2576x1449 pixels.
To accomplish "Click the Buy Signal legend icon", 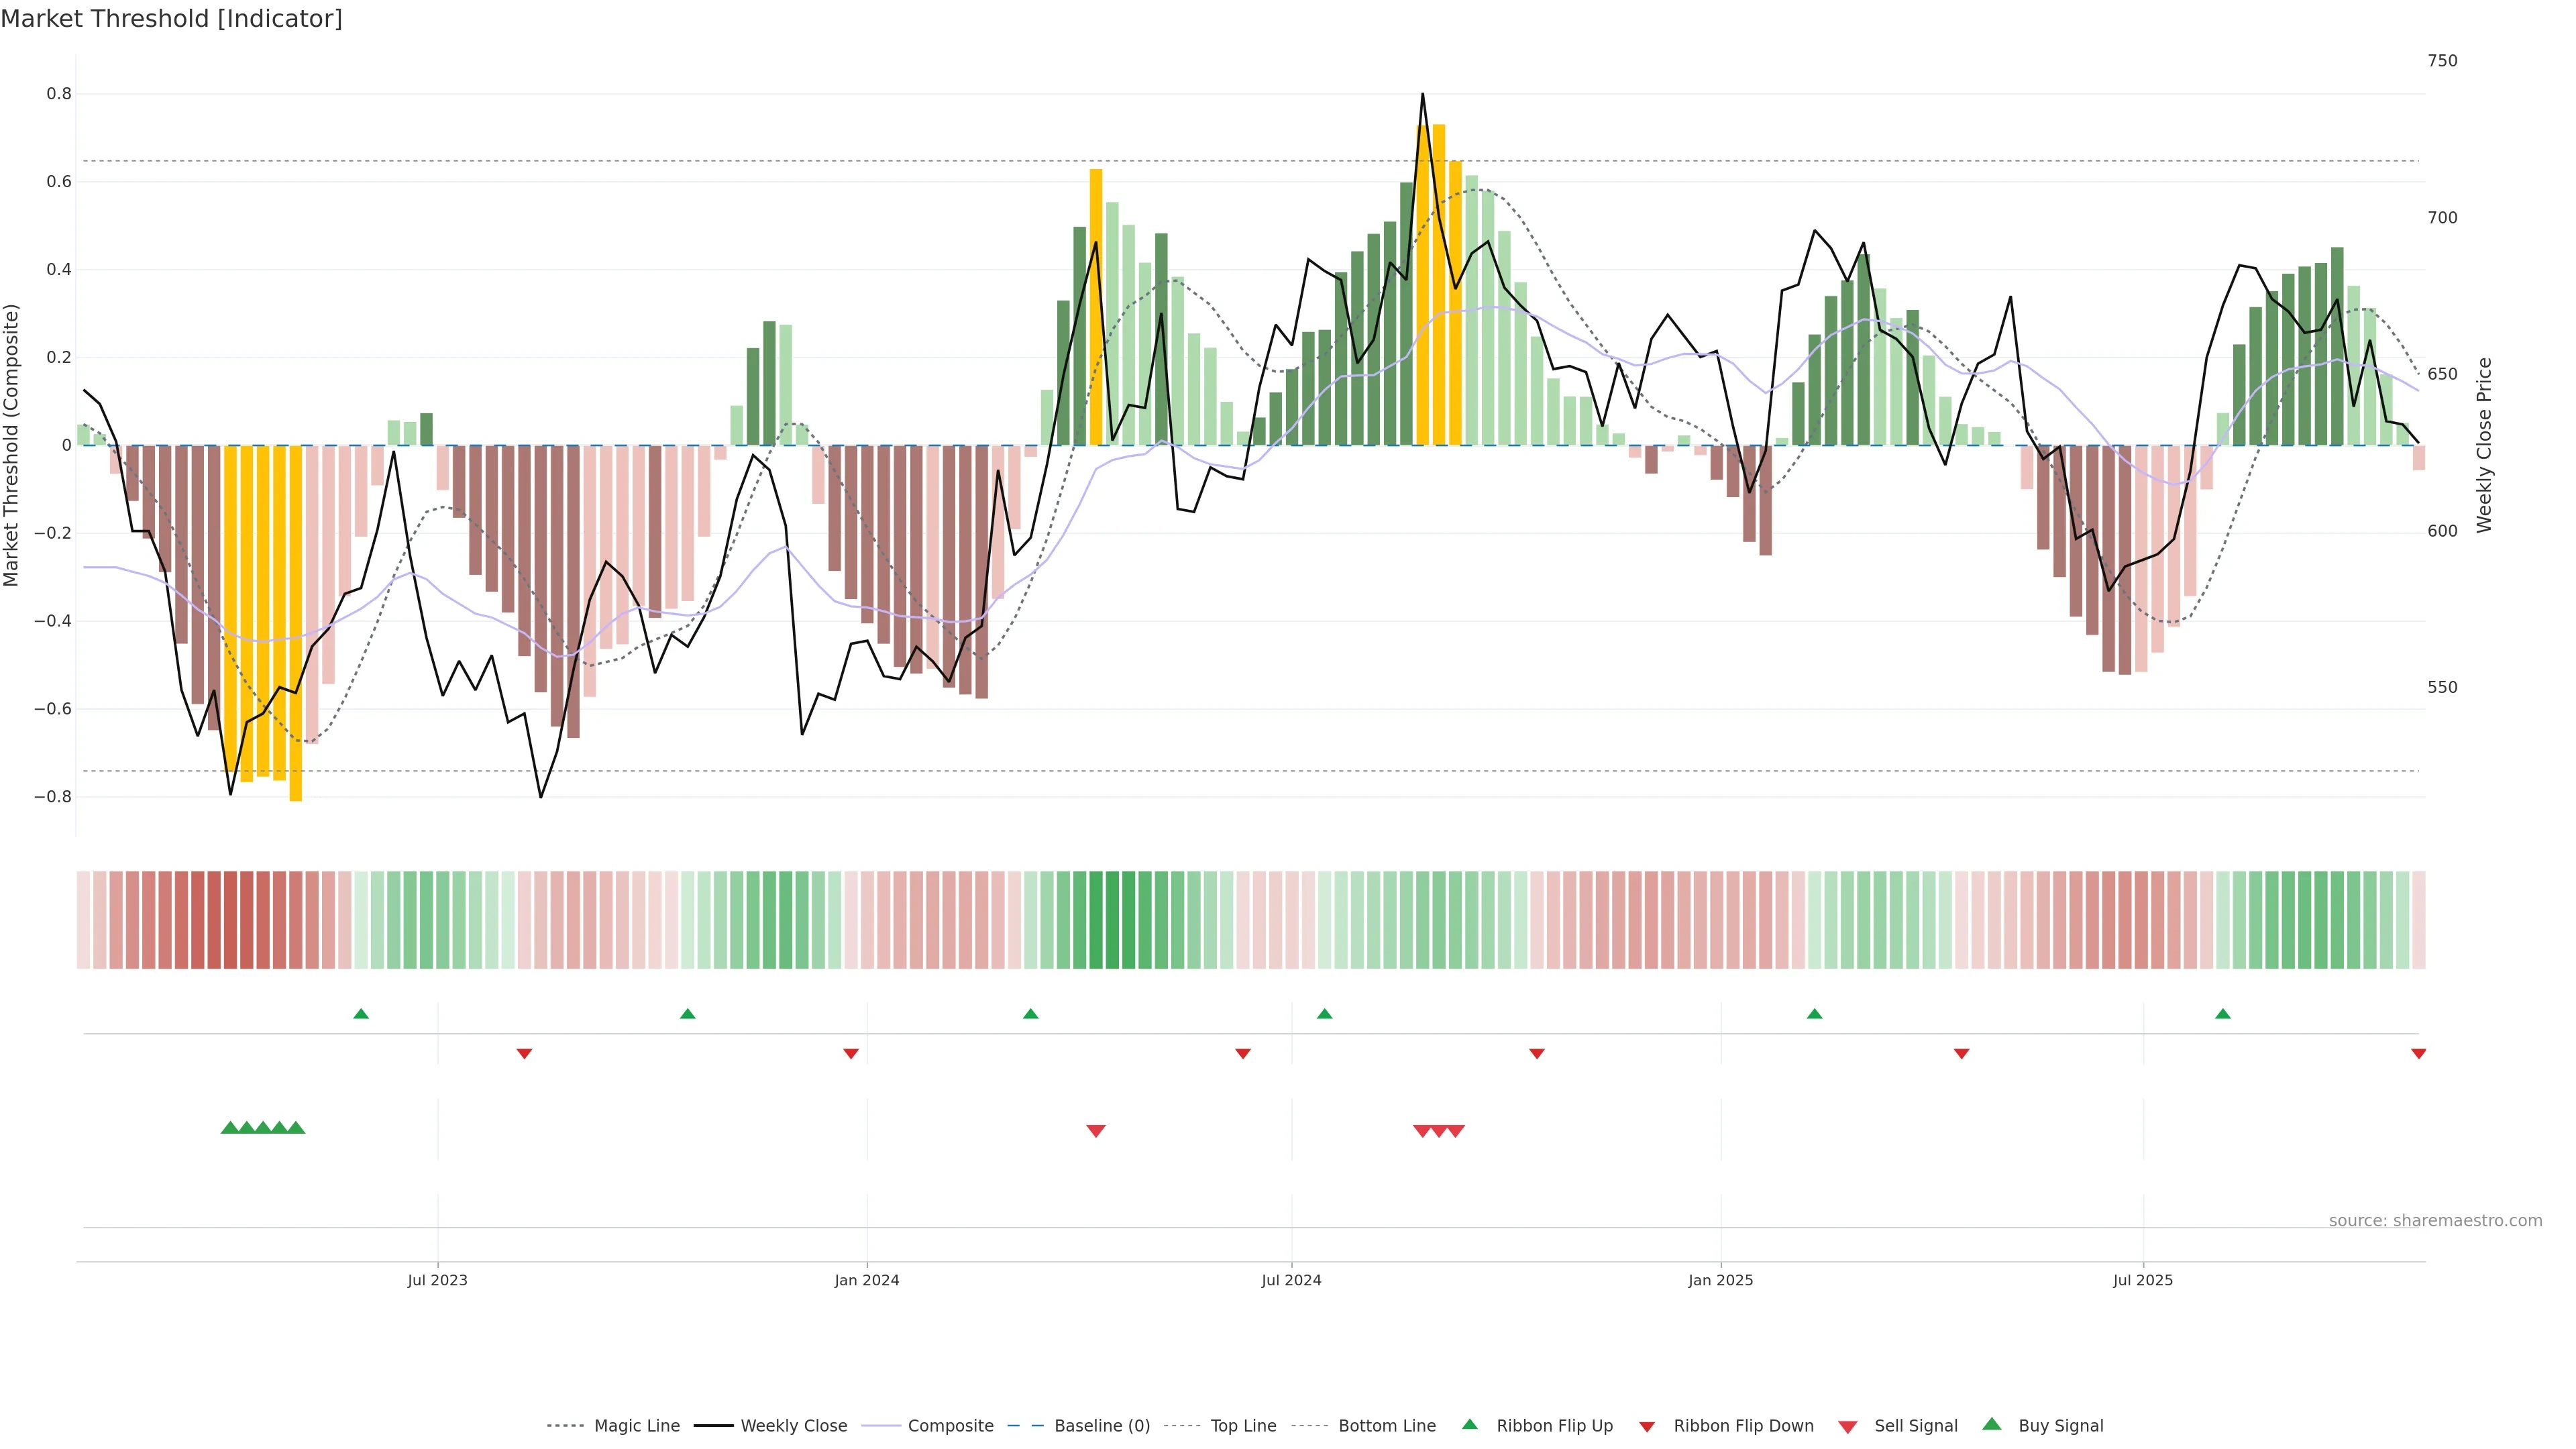I will point(1991,1425).
